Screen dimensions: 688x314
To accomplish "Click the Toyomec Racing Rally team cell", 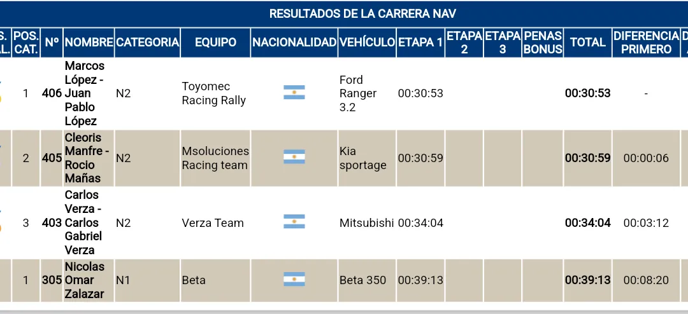I will point(213,93).
